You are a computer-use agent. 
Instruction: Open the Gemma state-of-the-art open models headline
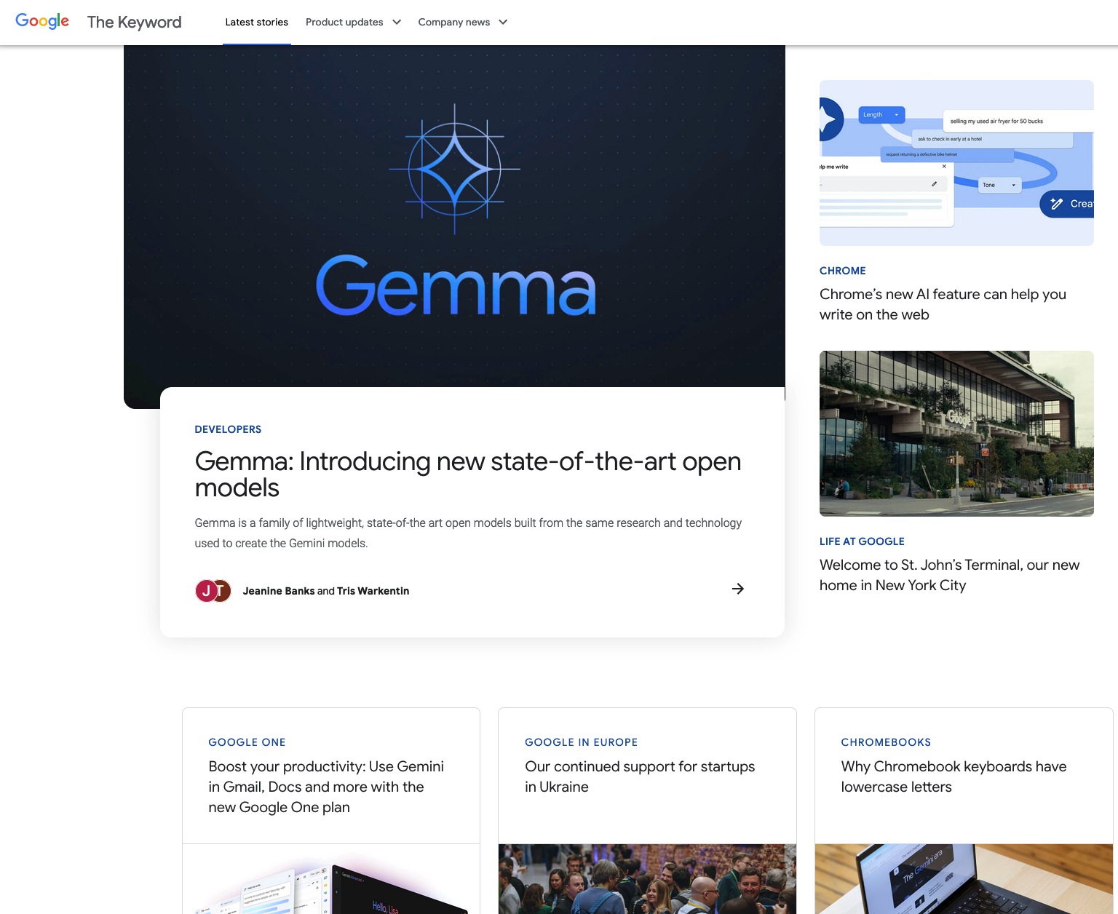pos(467,474)
